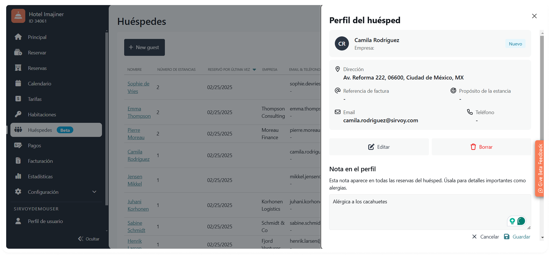Click the Editar button

(x=379, y=147)
